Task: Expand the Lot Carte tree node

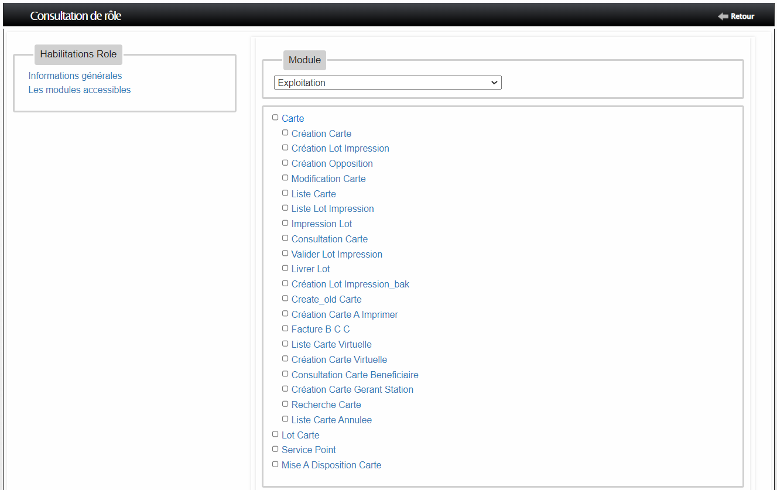Action: 300,435
